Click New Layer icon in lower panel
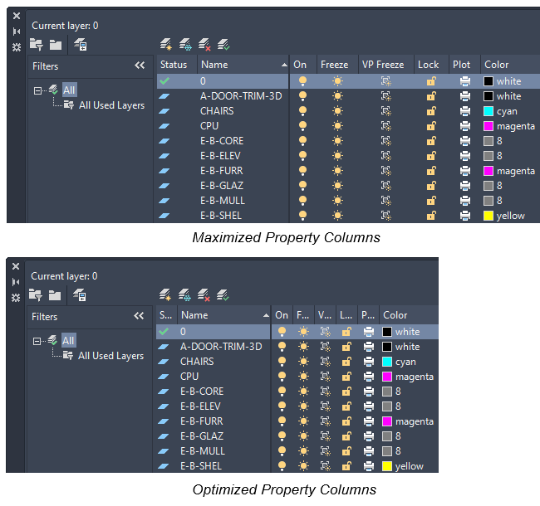This screenshot has width=540, height=506. pyautogui.click(x=165, y=295)
